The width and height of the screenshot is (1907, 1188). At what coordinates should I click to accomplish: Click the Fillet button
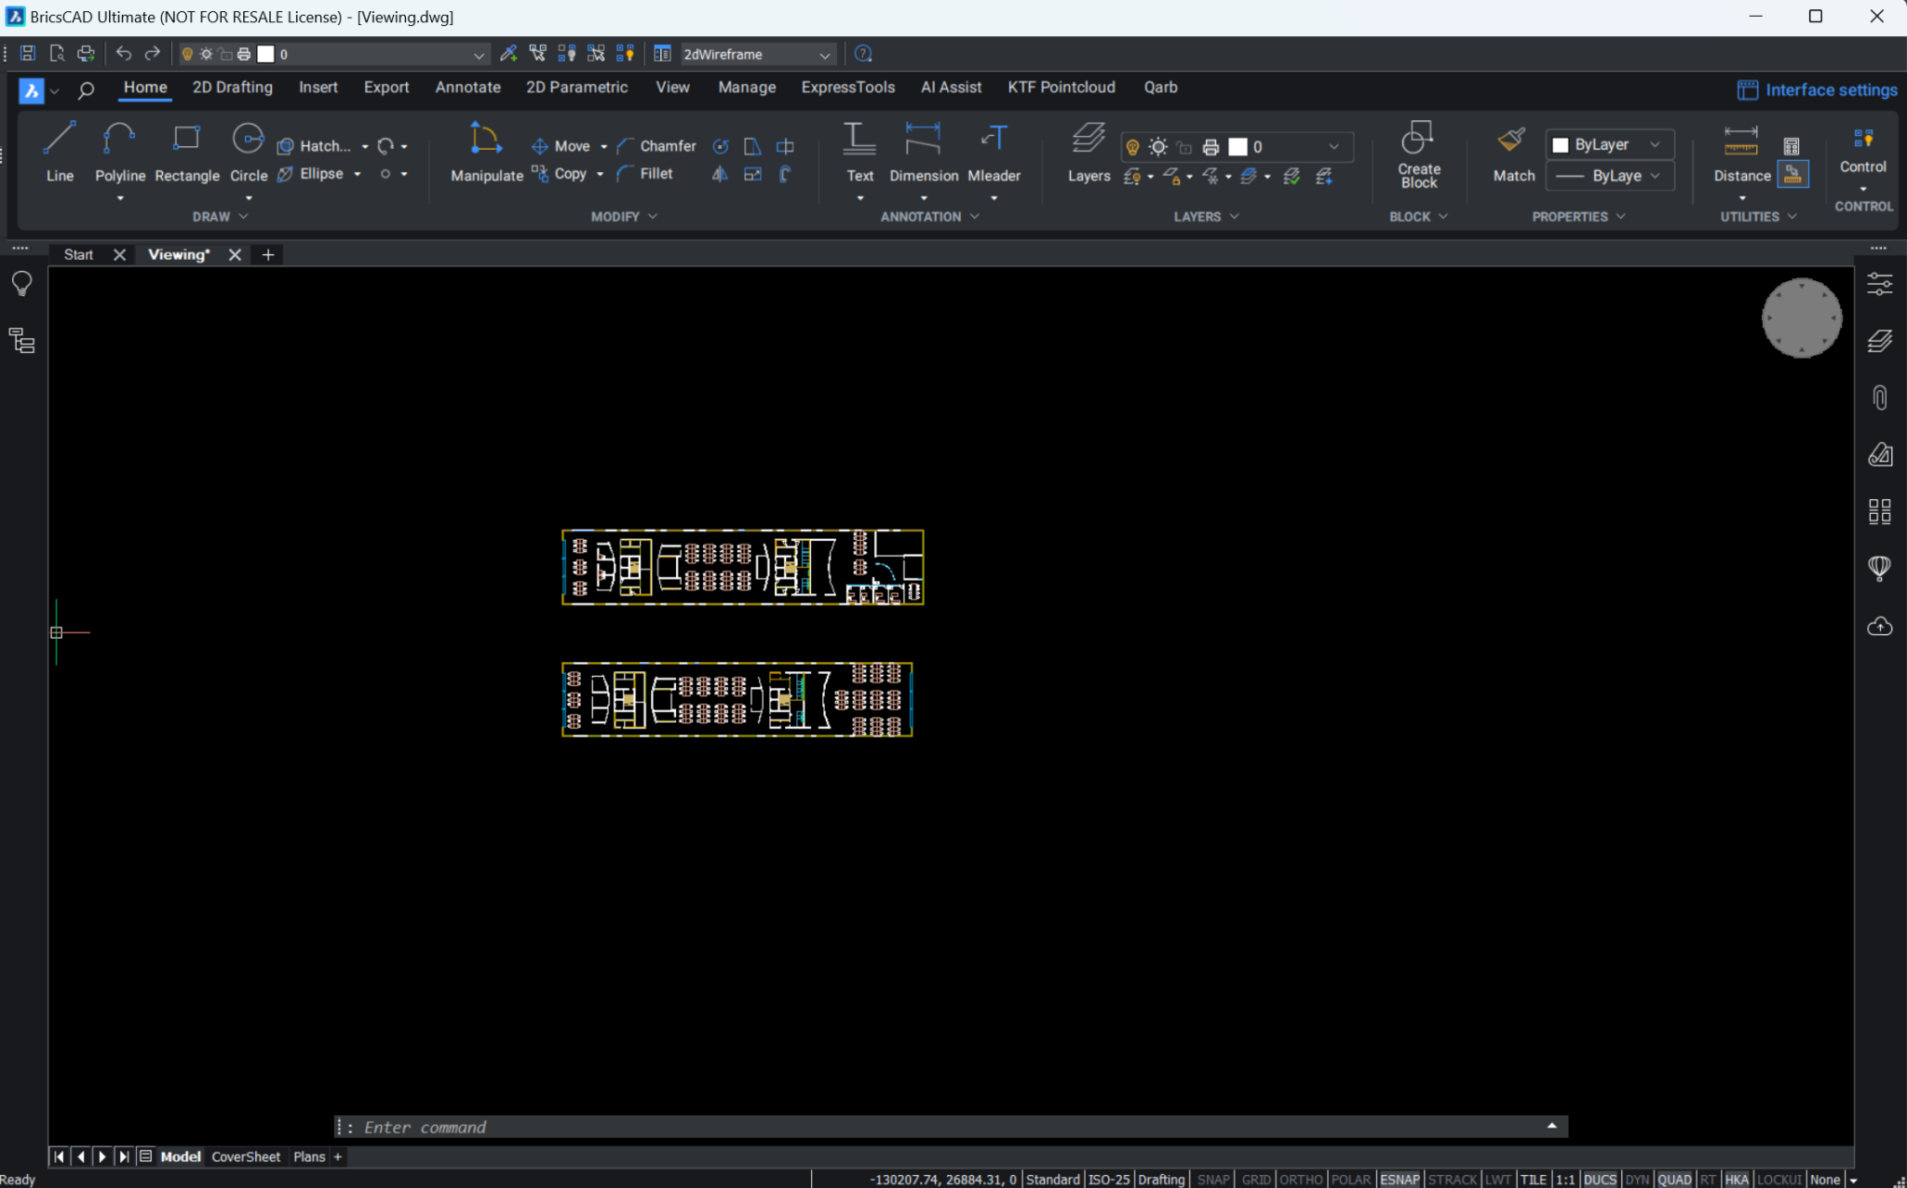click(x=644, y=174)
